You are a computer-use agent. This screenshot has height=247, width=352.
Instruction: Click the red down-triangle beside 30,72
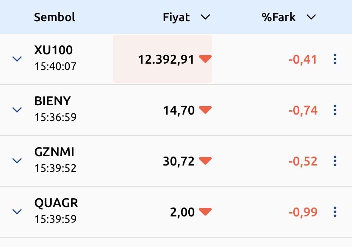coord(205,161)
